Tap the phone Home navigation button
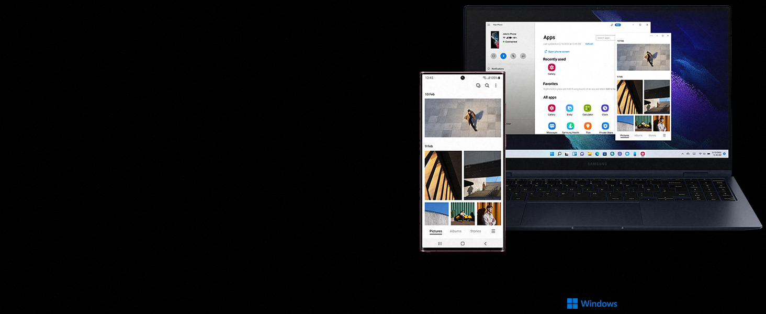 coord(463,244)
